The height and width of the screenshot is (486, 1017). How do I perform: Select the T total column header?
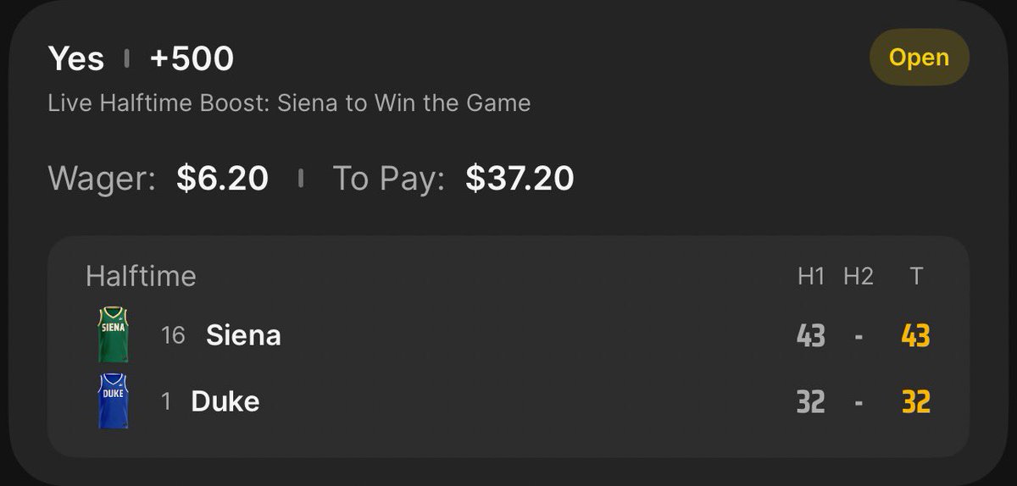(915, 277)
